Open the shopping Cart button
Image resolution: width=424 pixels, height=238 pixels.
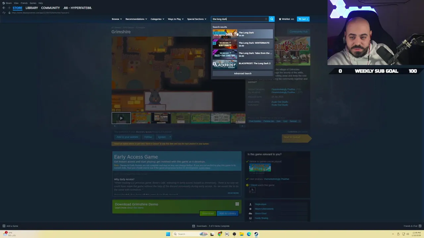pos(303,19)
